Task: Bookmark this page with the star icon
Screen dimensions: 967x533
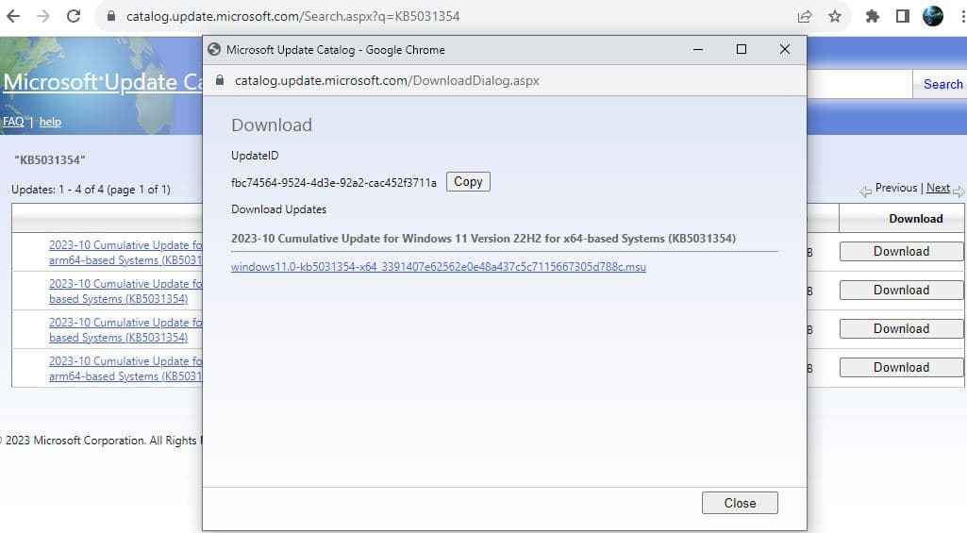Action: [835, 17]
